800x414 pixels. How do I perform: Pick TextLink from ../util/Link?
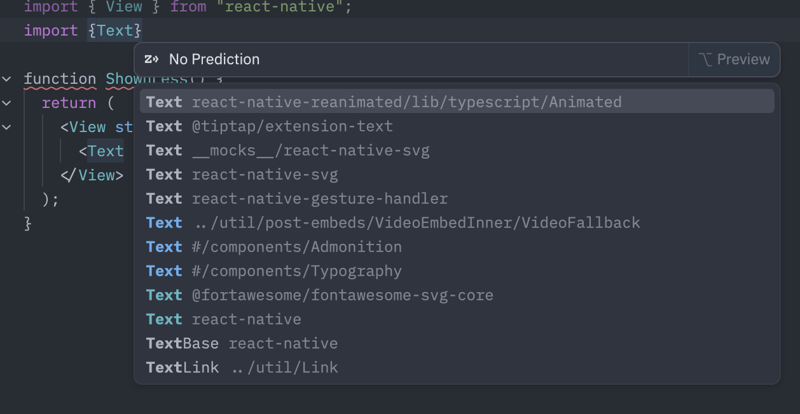click(242, 368)
